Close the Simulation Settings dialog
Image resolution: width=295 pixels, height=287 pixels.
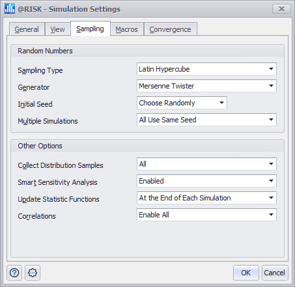[x=281, y=9]
